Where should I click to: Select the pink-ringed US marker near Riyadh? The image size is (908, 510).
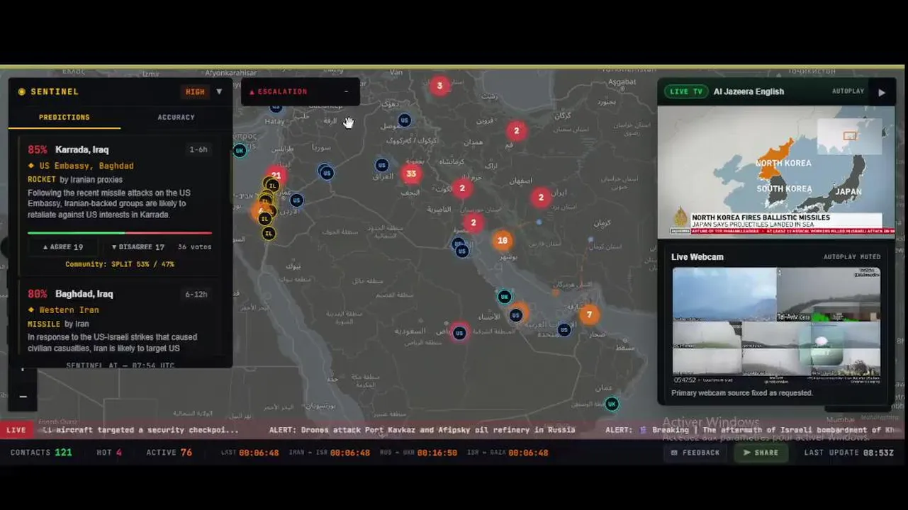[459, 333]
